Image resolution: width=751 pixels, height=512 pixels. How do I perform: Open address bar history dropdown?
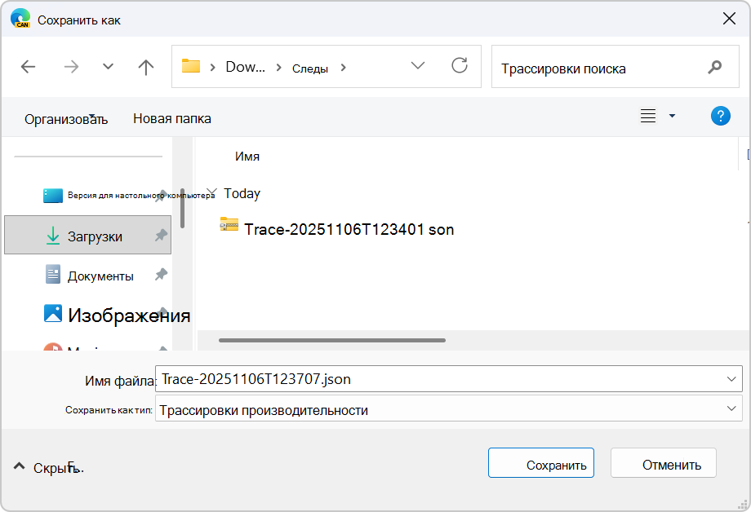click(x=418, y=65)
